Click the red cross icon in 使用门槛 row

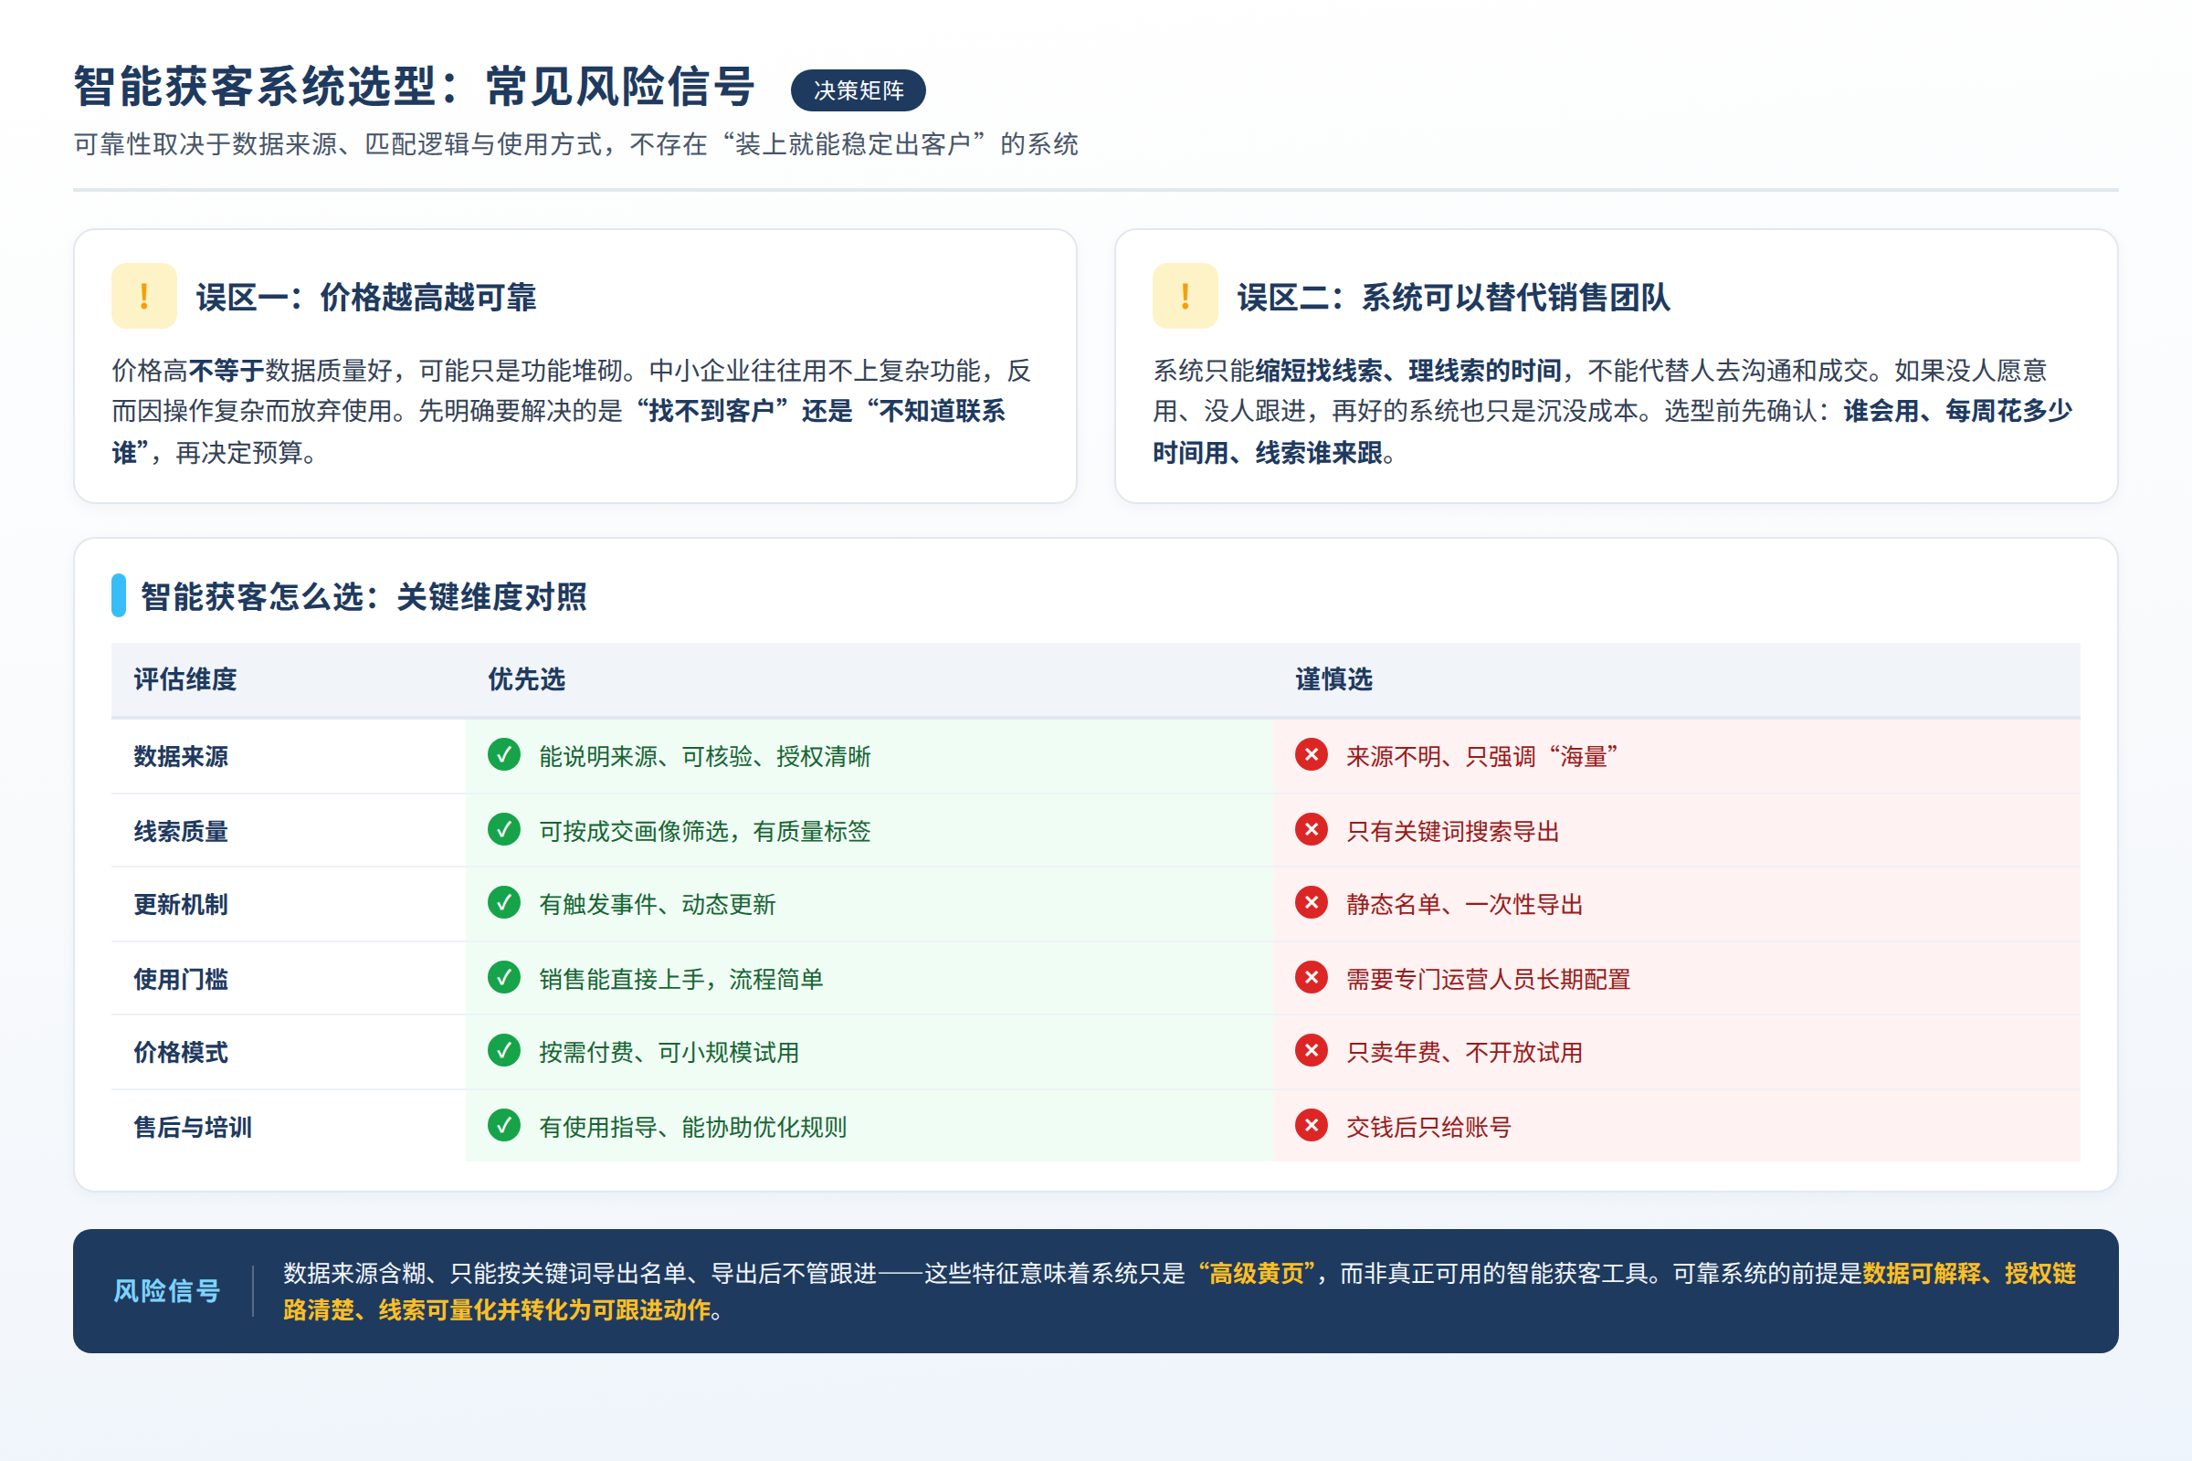(1312, 977)
